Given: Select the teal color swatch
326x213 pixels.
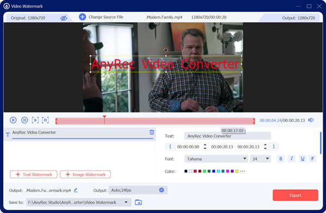Looking at the screenshot, I should coord(223,171).
